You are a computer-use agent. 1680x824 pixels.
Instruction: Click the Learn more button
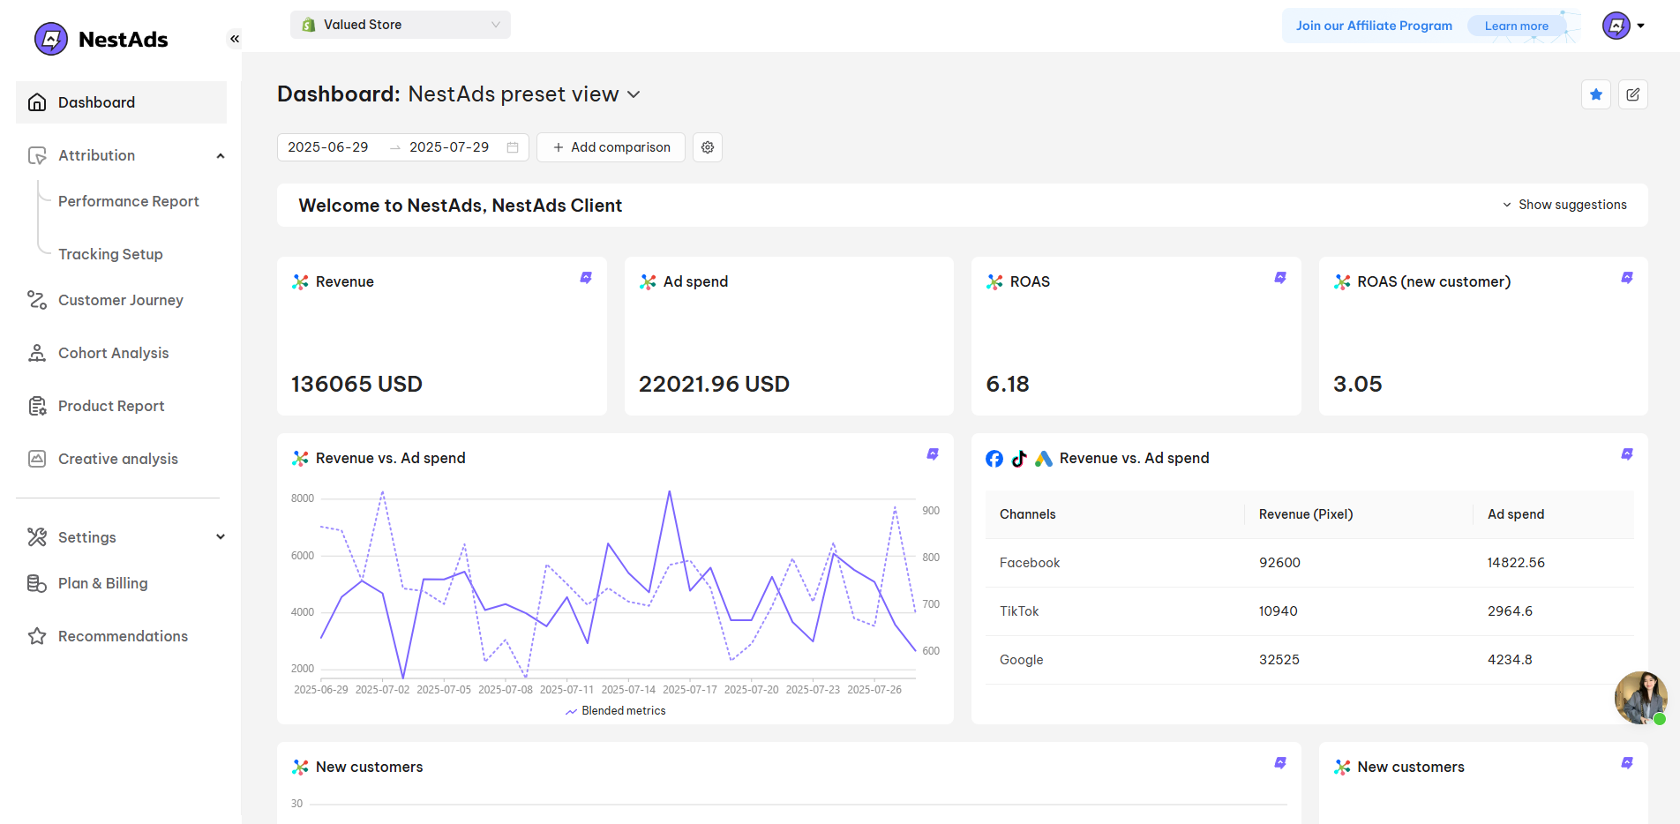pos(1516,26)
